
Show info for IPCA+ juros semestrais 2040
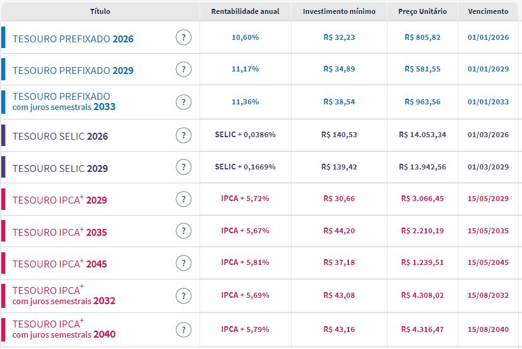(183, 329)
